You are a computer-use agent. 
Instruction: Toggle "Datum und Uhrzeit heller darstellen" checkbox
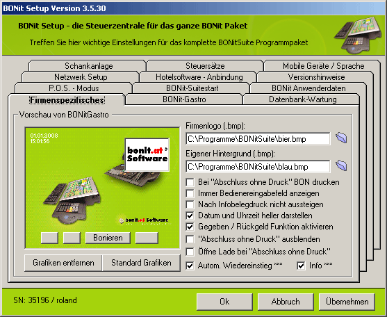pyautogui.click(x=190, y=216)
